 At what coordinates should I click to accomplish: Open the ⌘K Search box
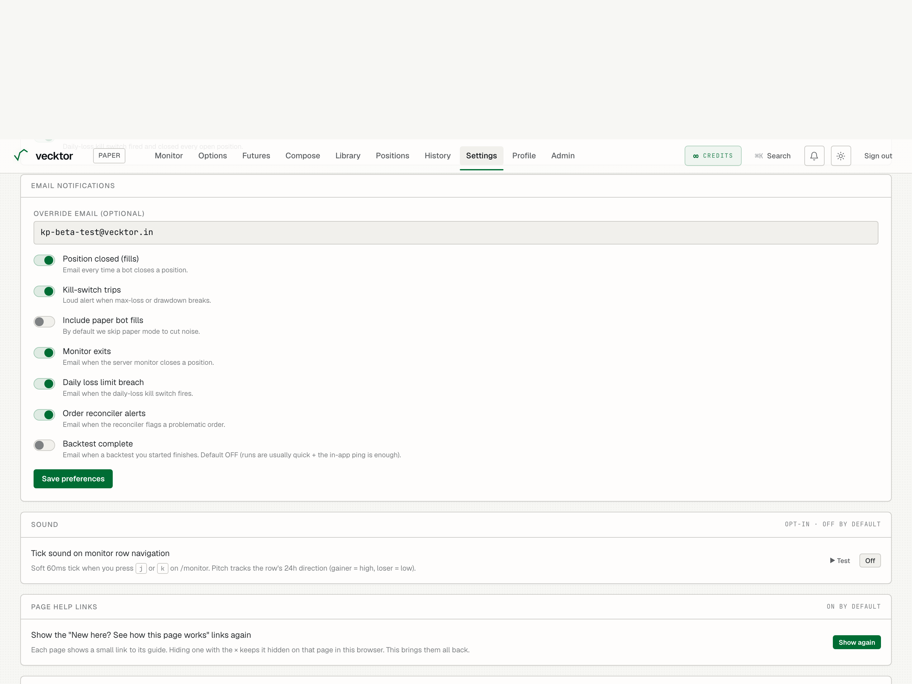coord(772,156)
